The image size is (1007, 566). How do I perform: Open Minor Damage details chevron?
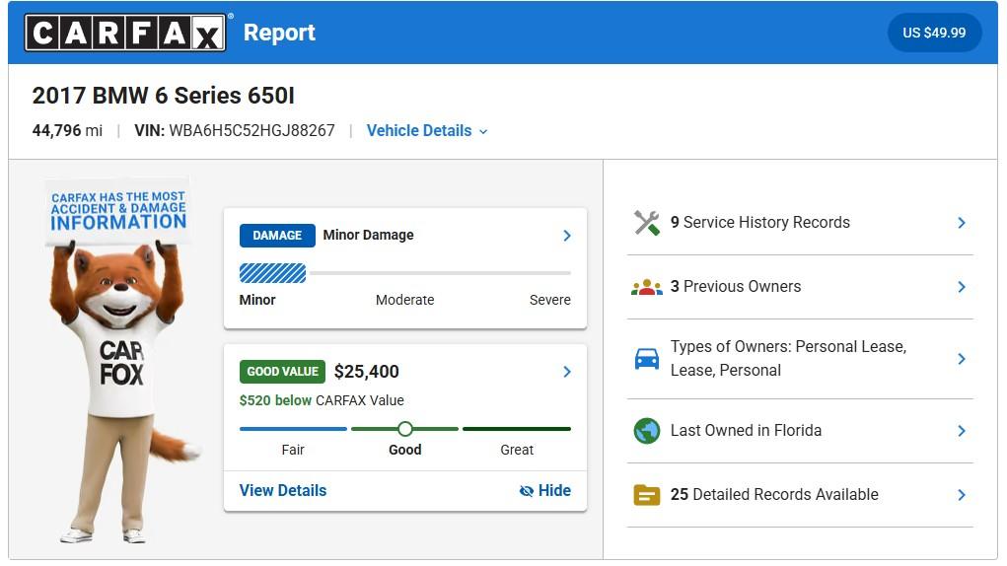coord(567,236)
